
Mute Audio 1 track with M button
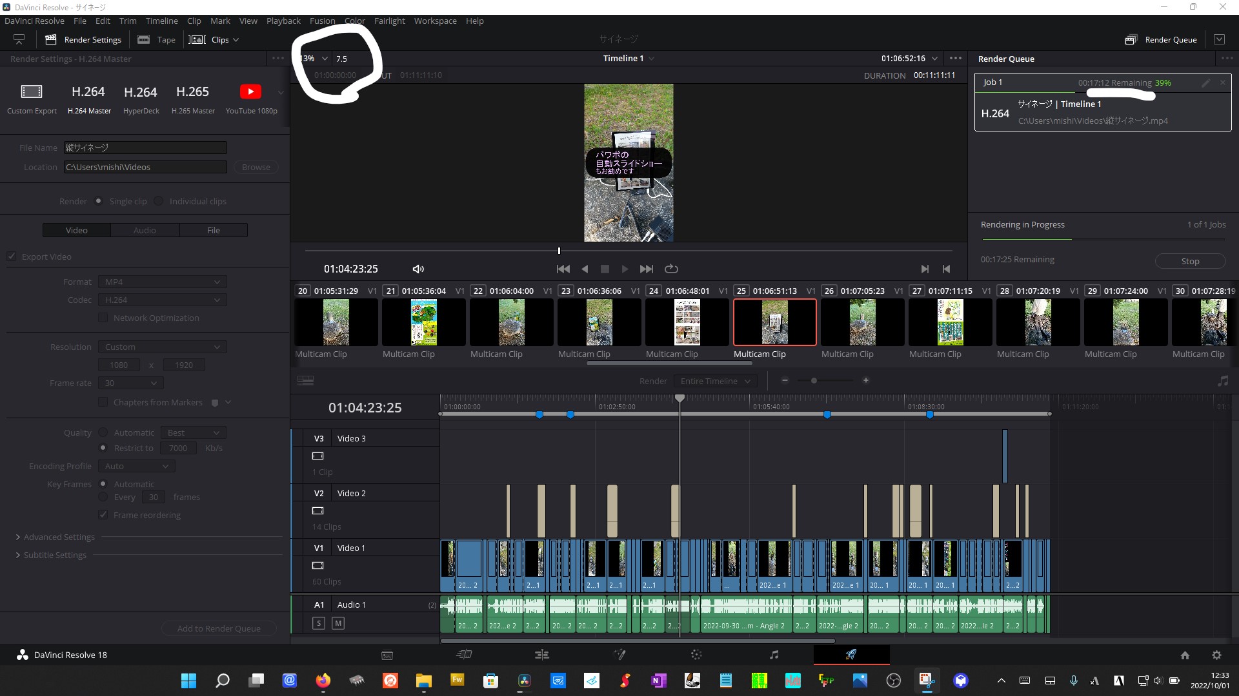click(338, 623)
